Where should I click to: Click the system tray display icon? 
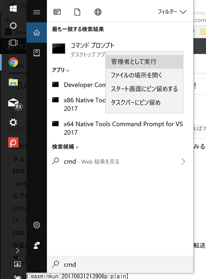(17, 264)
